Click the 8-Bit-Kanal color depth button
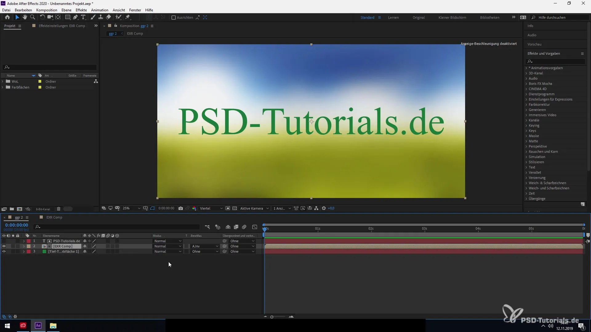 (43, 209)
